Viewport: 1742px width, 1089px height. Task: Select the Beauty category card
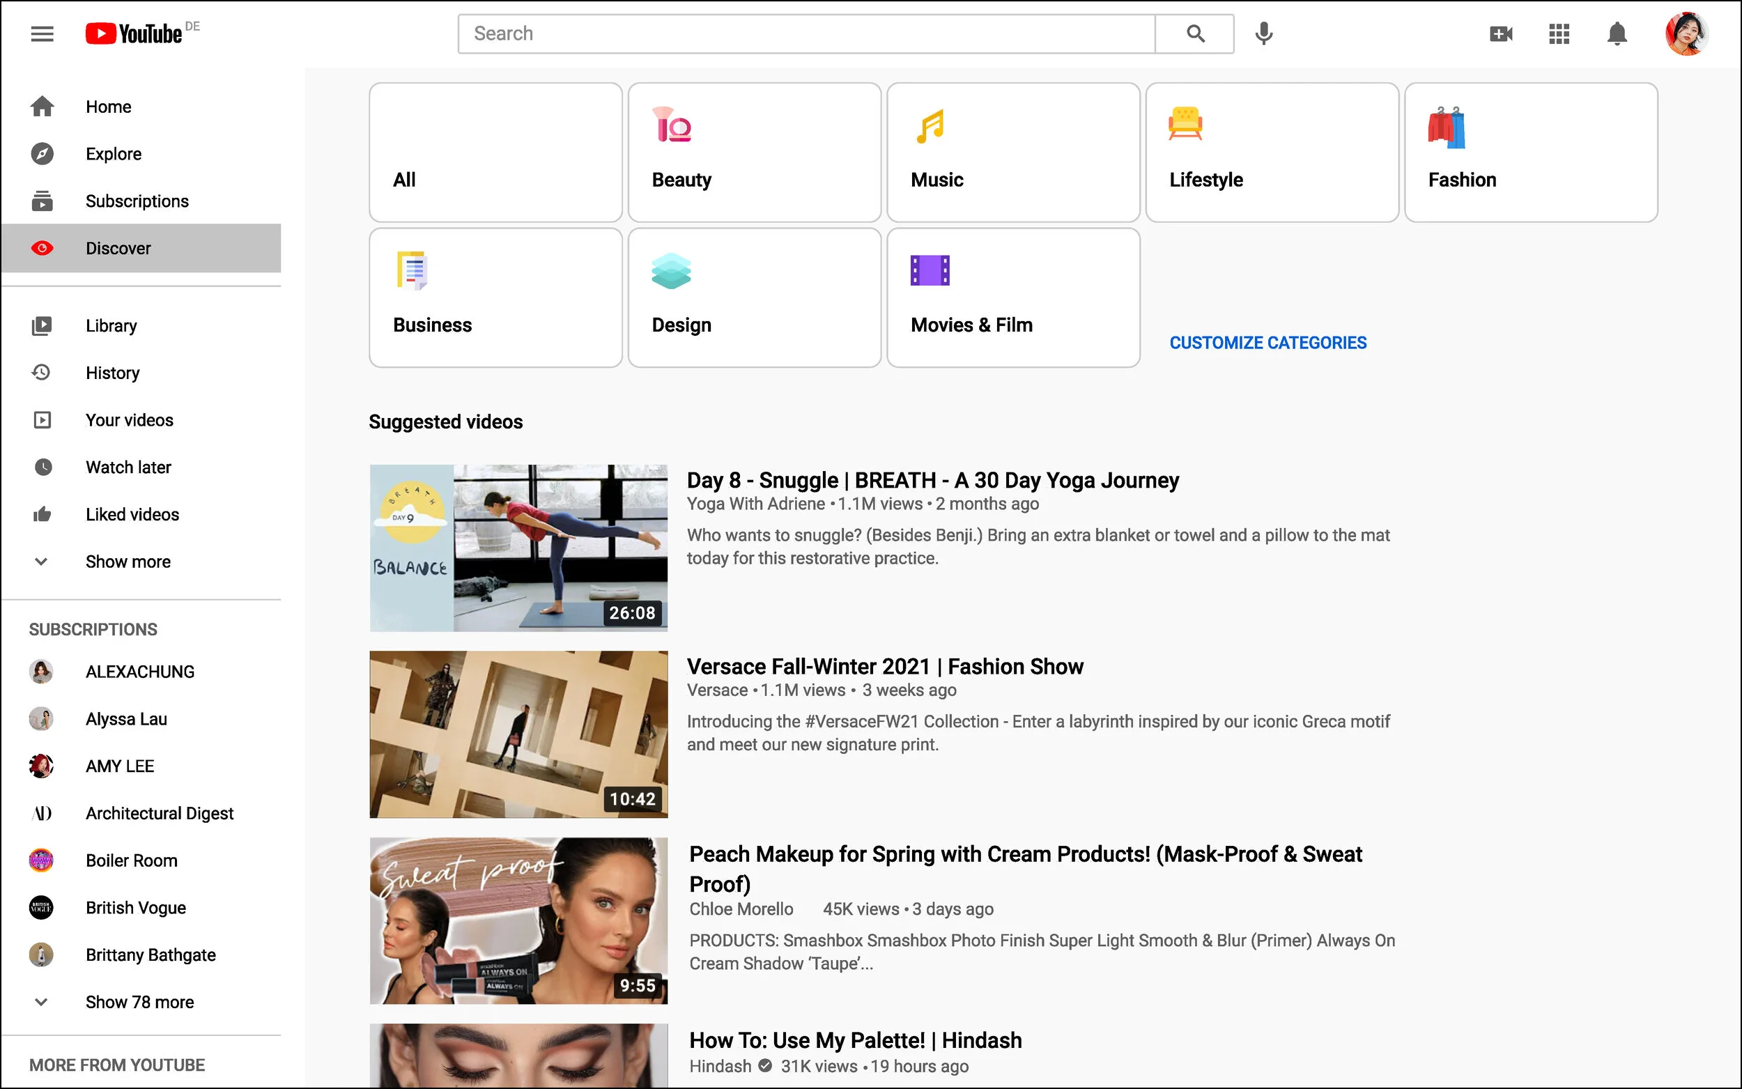pyautogui.click(x=754, y=152)
